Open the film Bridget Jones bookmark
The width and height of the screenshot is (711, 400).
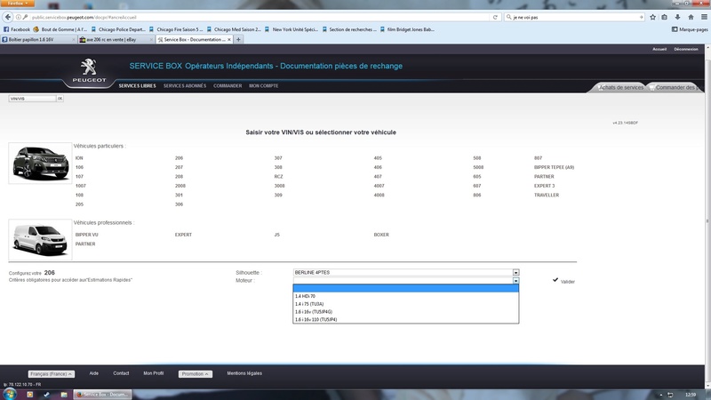(407, 29)
